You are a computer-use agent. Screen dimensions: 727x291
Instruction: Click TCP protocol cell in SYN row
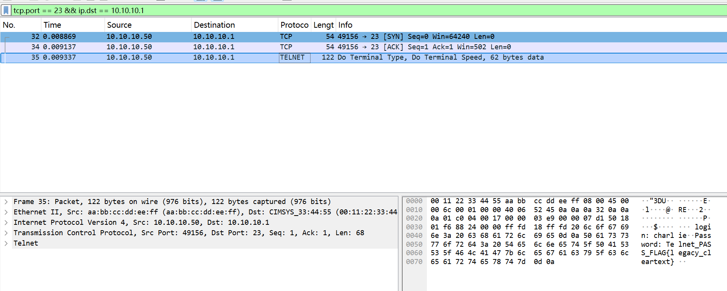click(x=286, y=37)
